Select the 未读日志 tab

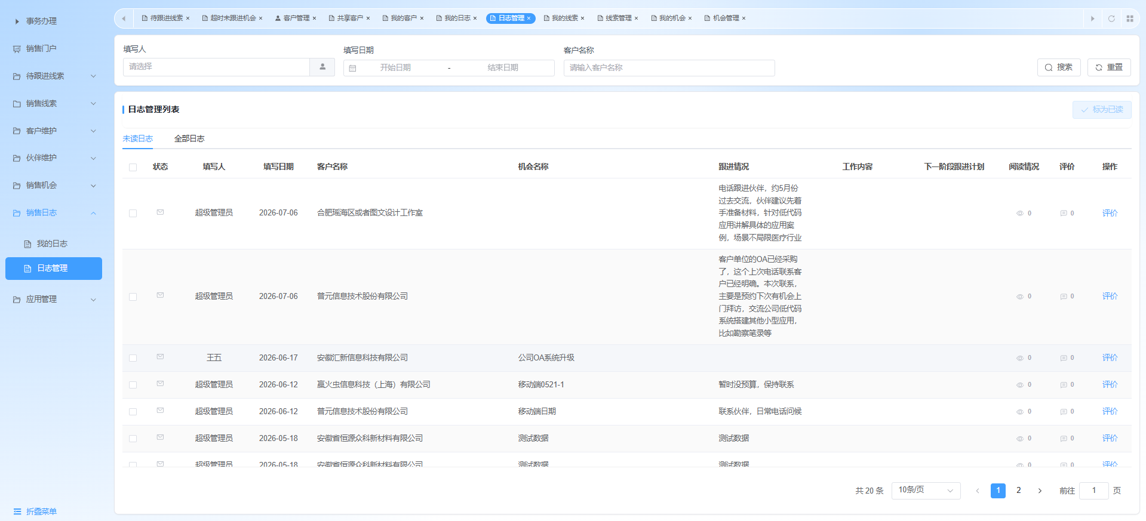coord(137,138)
